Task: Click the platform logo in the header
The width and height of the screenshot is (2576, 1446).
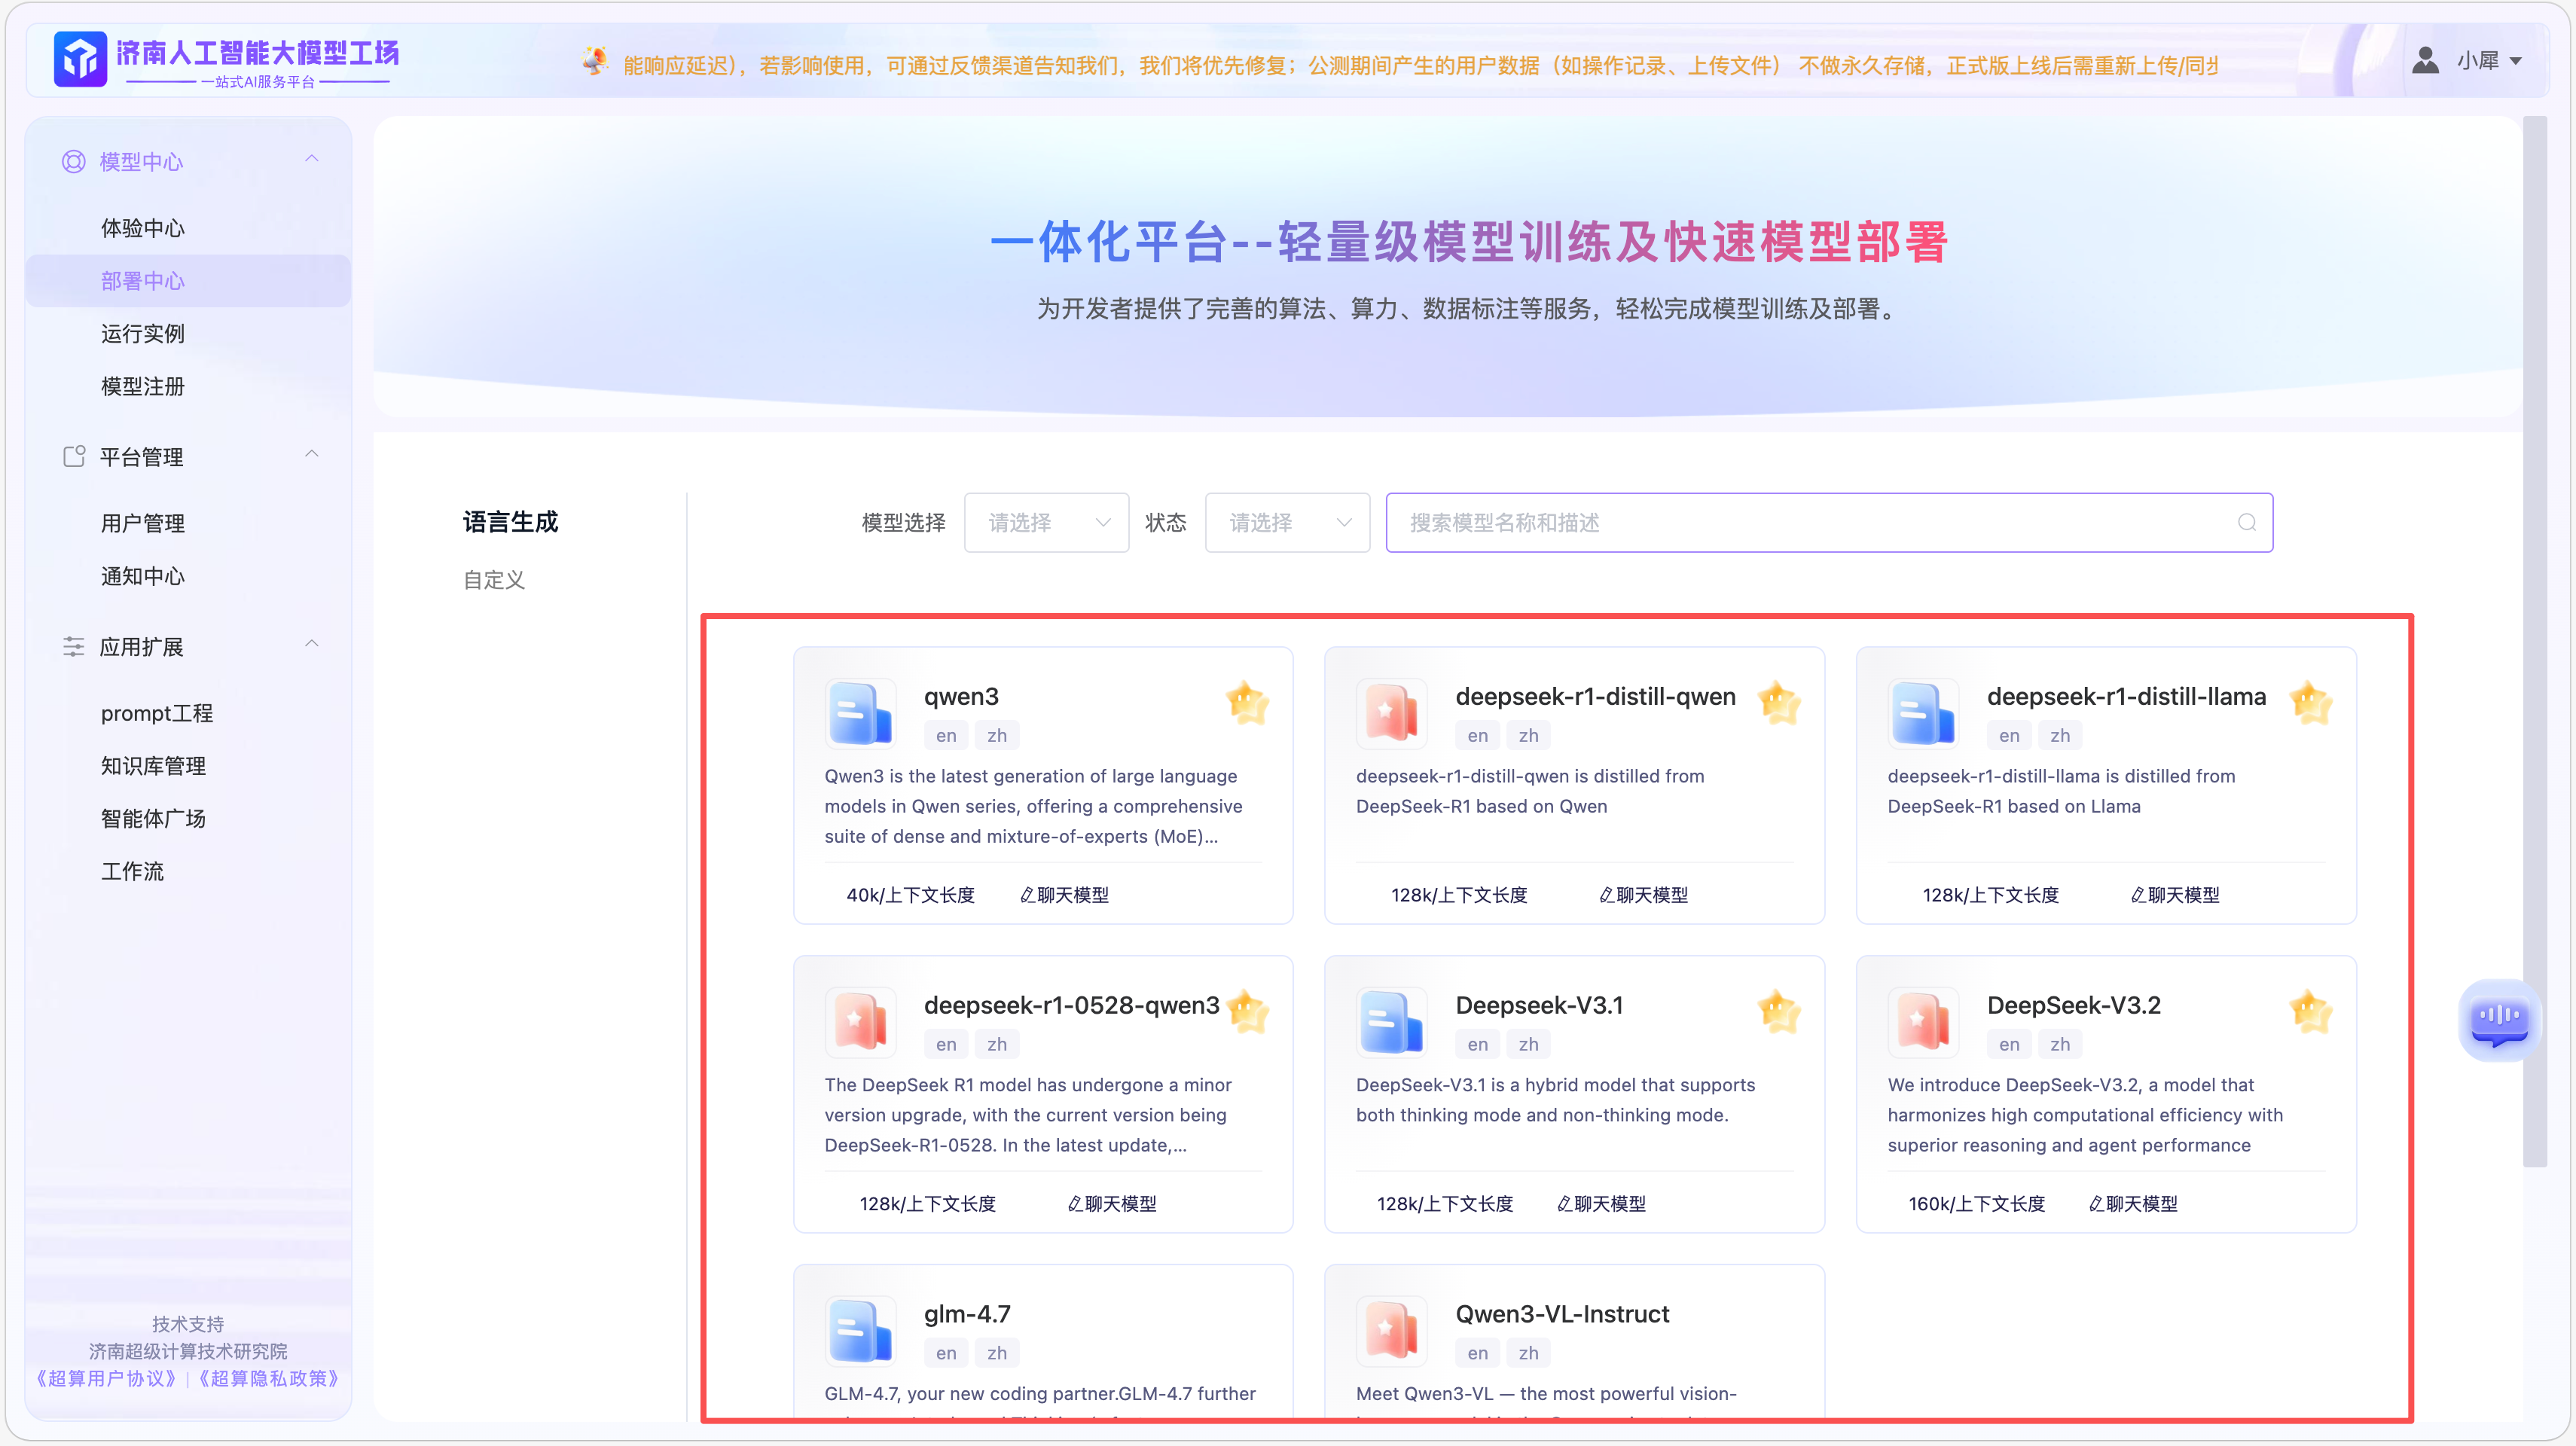Action: click(80, 59)
